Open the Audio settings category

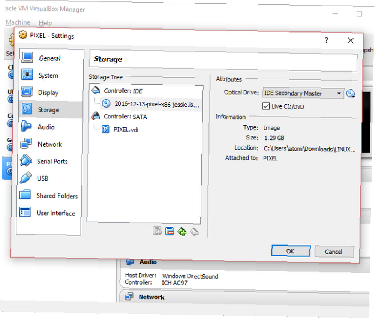(x=51, y=127)
